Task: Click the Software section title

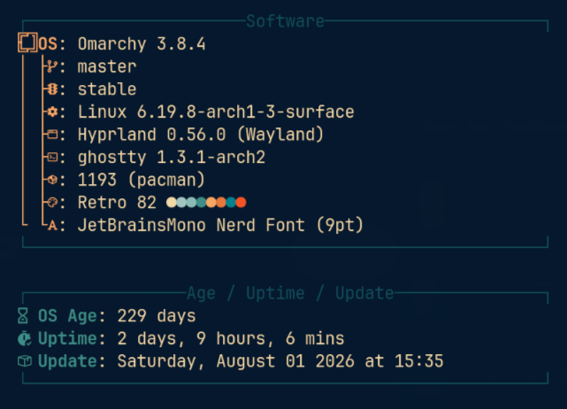Action: point(285,21)
